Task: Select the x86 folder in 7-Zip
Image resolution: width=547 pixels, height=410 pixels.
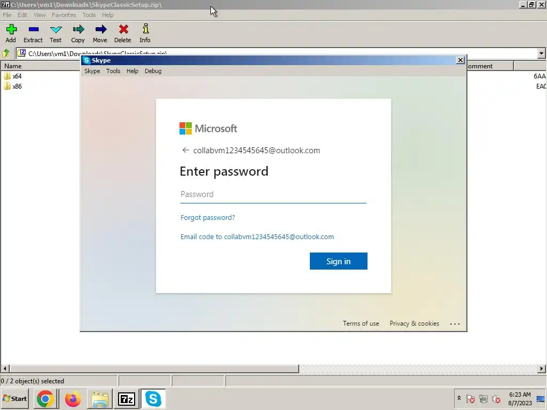Action: pos(13,86)
